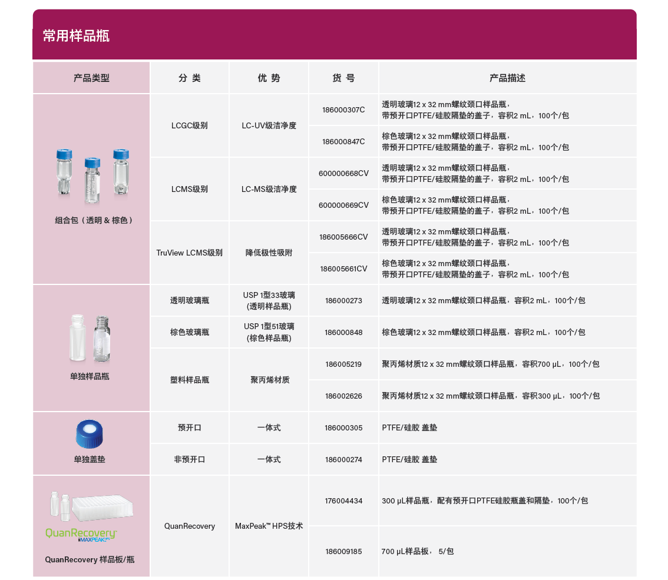The height and width of the screenshot is (580, 668).
Task: Click the USP 1型33玻璃 cell
Action: click(x=269, y=301)
